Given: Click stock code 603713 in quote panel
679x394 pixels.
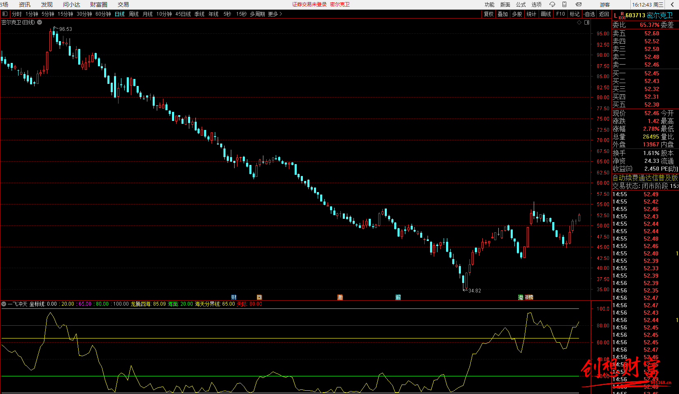Looking at the screenshot, I should [x=635, y=15].
